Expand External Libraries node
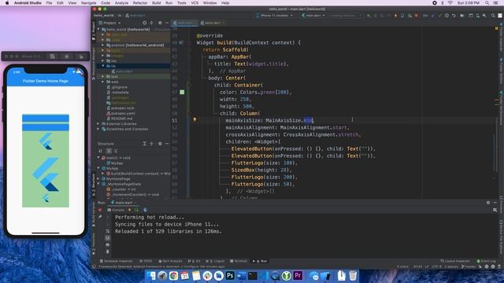504x283 pixels. (x=98, y=123)
